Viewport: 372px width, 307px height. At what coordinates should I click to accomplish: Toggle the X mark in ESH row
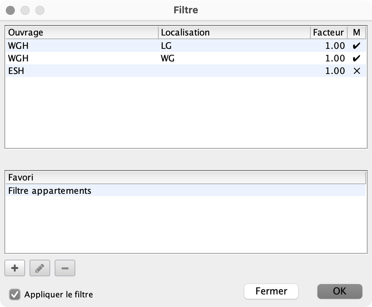coord(356,71)
